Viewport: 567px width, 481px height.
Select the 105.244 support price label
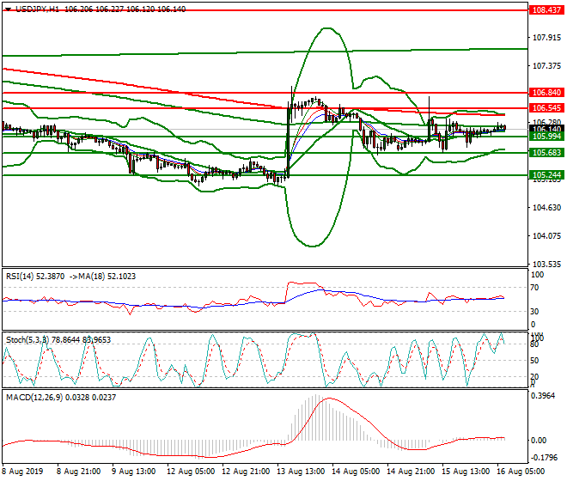pos(546,175)
